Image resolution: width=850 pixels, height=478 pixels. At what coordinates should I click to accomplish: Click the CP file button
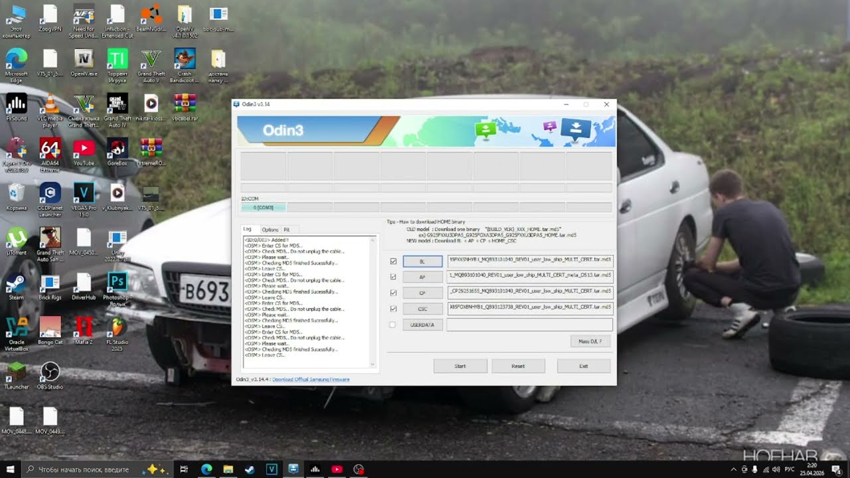click(x=422, y=293)
